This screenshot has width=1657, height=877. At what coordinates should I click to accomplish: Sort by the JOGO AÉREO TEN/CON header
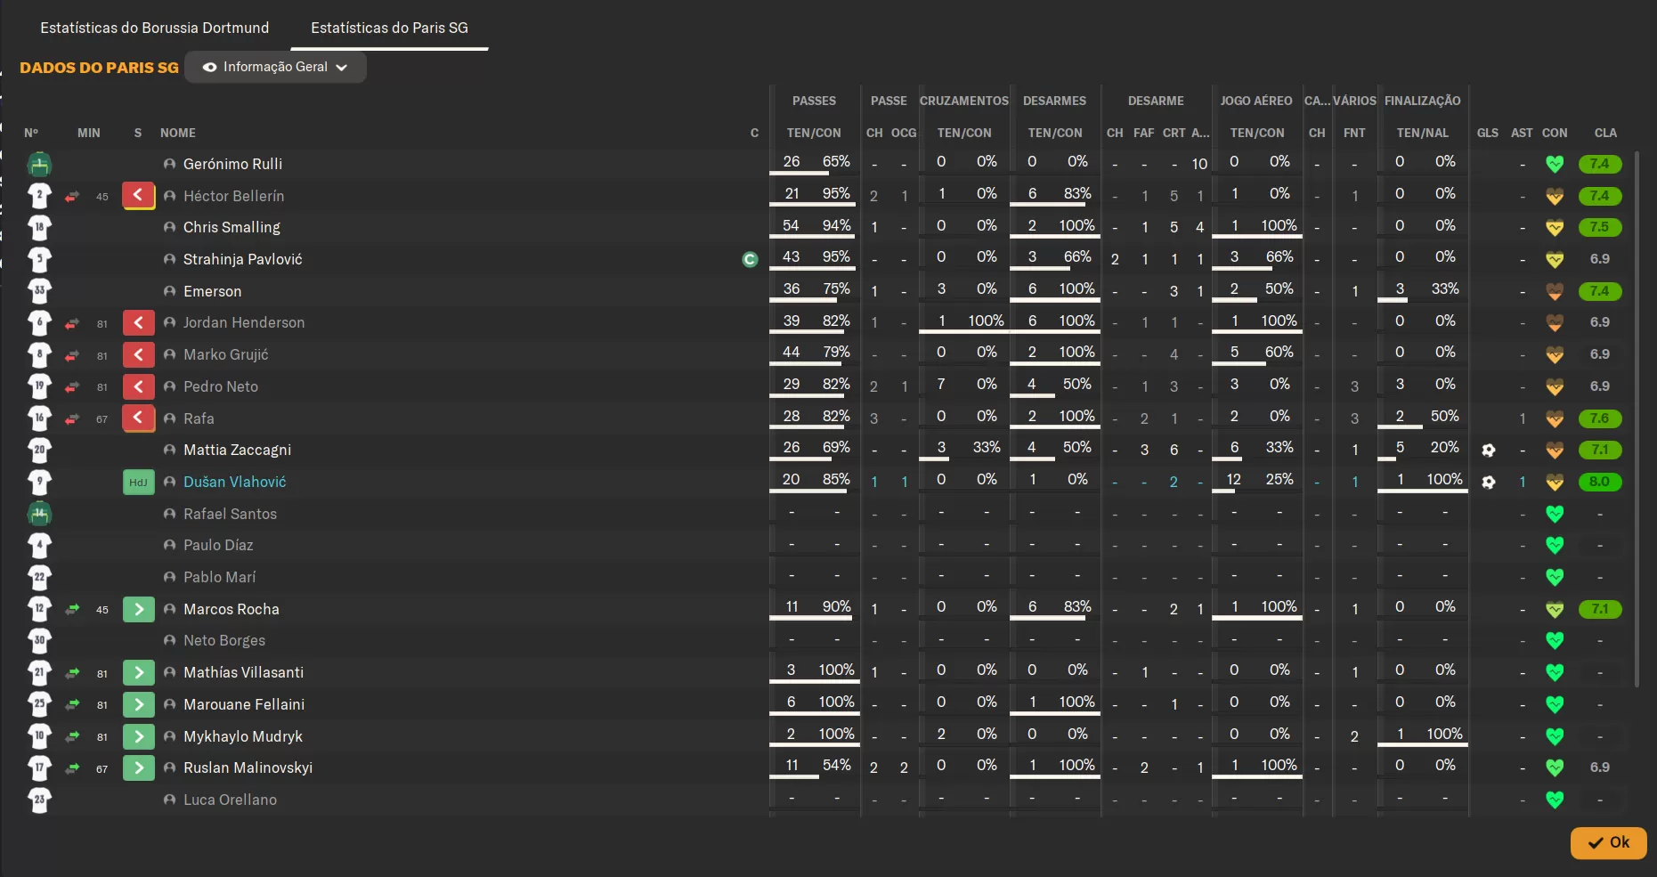tap(1257, 133)
